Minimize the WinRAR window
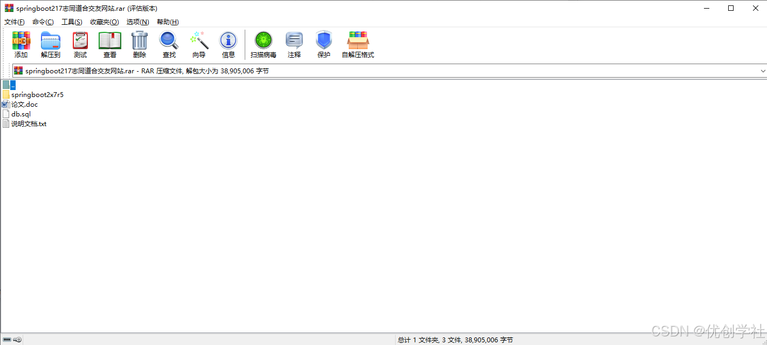This screenshot has width=767, height=345. (x=706, y=8)
